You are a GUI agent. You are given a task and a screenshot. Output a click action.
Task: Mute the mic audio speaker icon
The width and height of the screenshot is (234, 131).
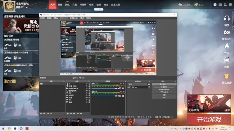(120, 88)
